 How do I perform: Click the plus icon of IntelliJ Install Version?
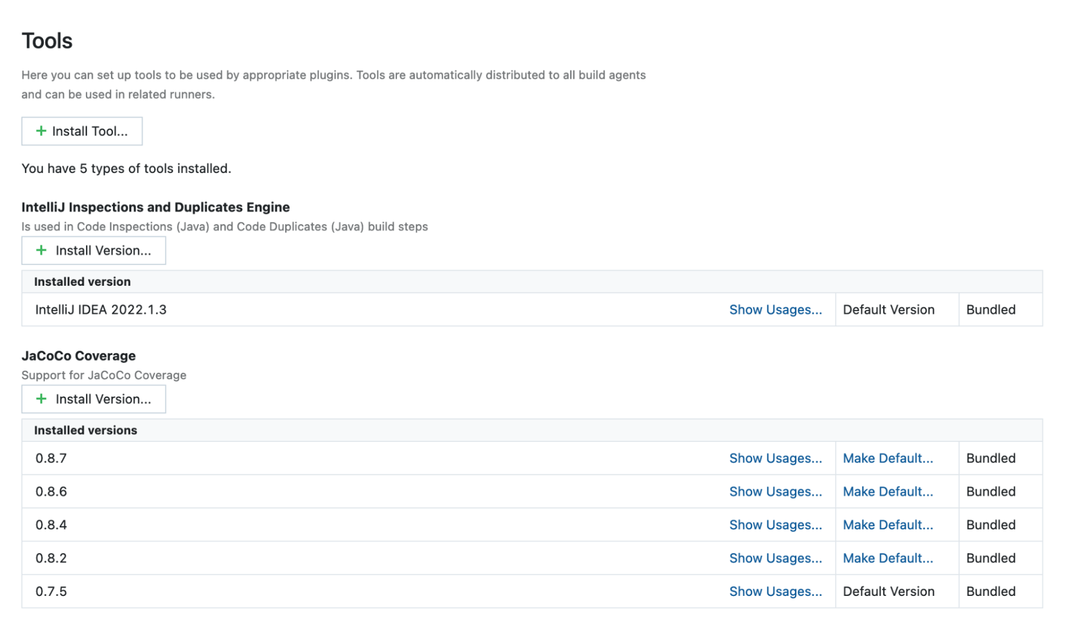pos(41,250)
